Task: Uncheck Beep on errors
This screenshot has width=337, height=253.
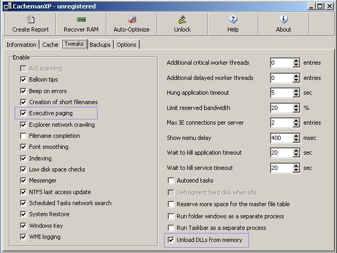Action: tap(23, 91)
